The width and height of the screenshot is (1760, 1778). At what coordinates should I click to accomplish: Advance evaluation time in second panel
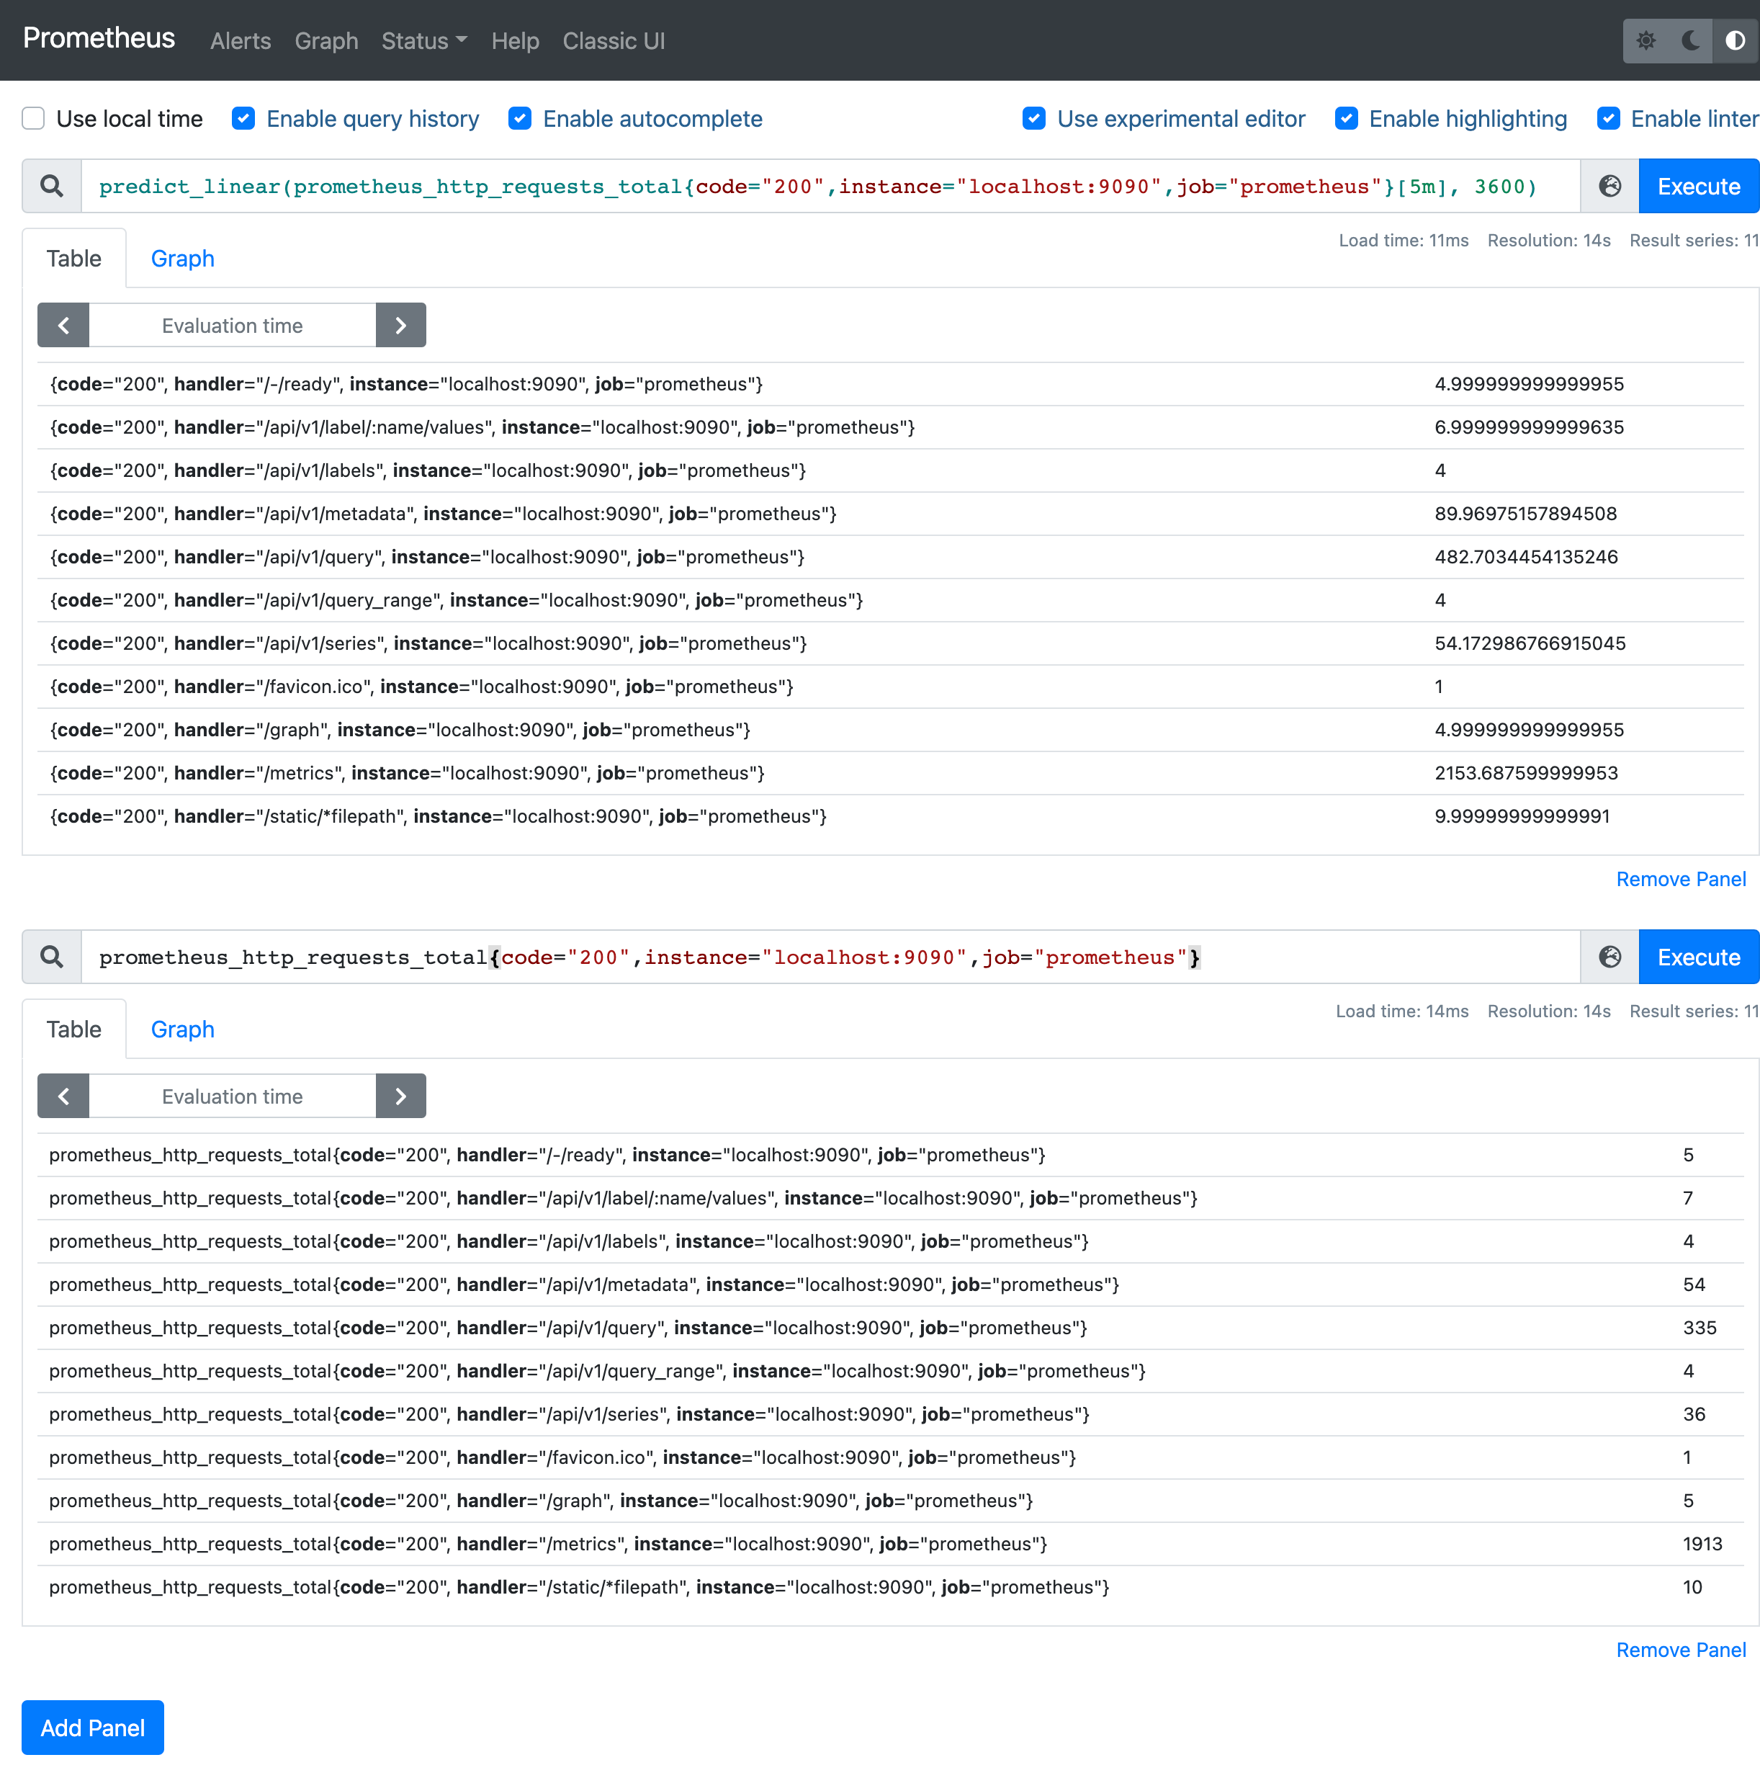click(400, 1096)
